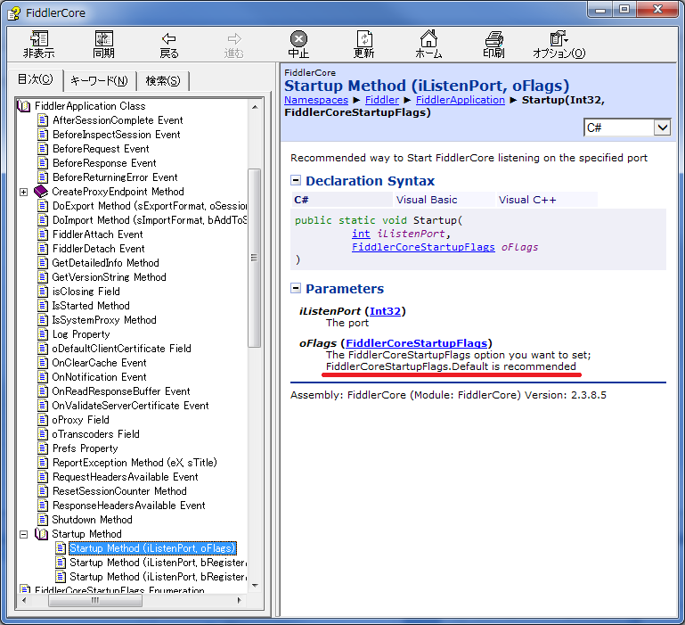
Task: Refresh the page with 更新 icon
Action: [x=364, y=38]
